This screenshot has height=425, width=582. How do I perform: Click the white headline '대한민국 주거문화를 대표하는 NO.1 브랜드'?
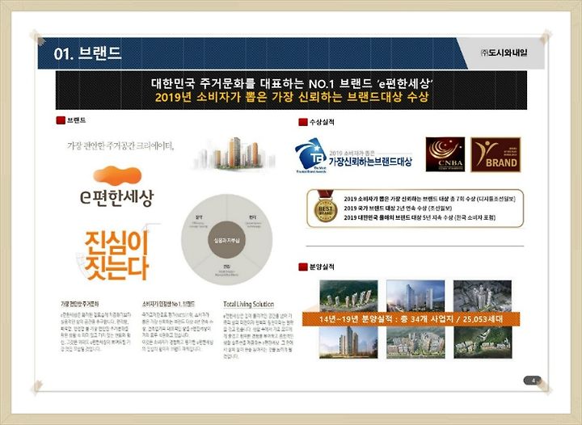(x=291, y=83)
